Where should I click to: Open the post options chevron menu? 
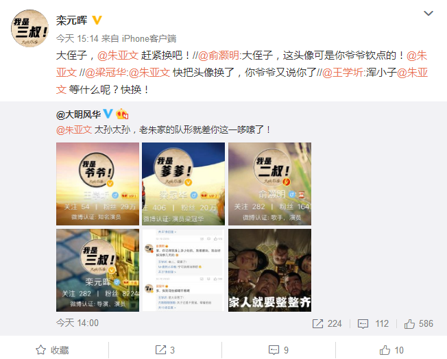tap(428, 14)
